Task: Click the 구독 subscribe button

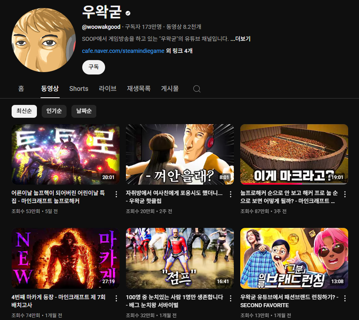Action: [x=93, y=67]
